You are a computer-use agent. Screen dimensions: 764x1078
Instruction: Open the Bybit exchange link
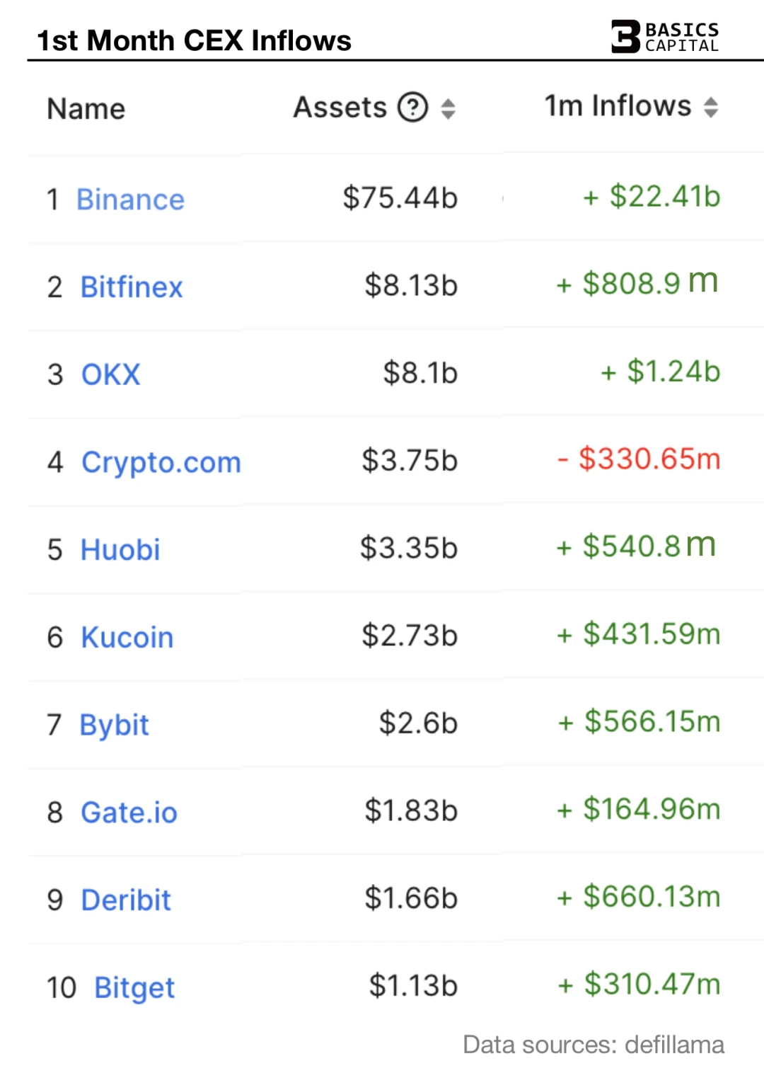115,725
